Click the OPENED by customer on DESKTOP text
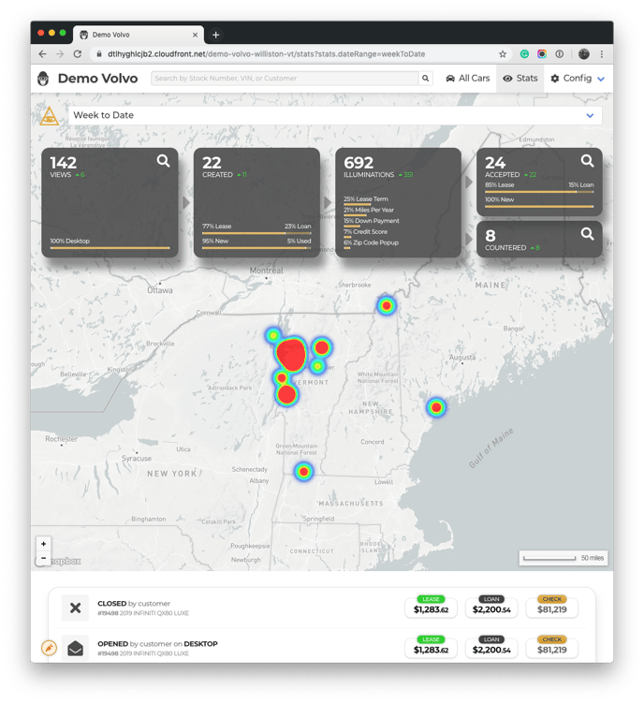The width and height of the screenshot is (644, 703). point(157,644)
